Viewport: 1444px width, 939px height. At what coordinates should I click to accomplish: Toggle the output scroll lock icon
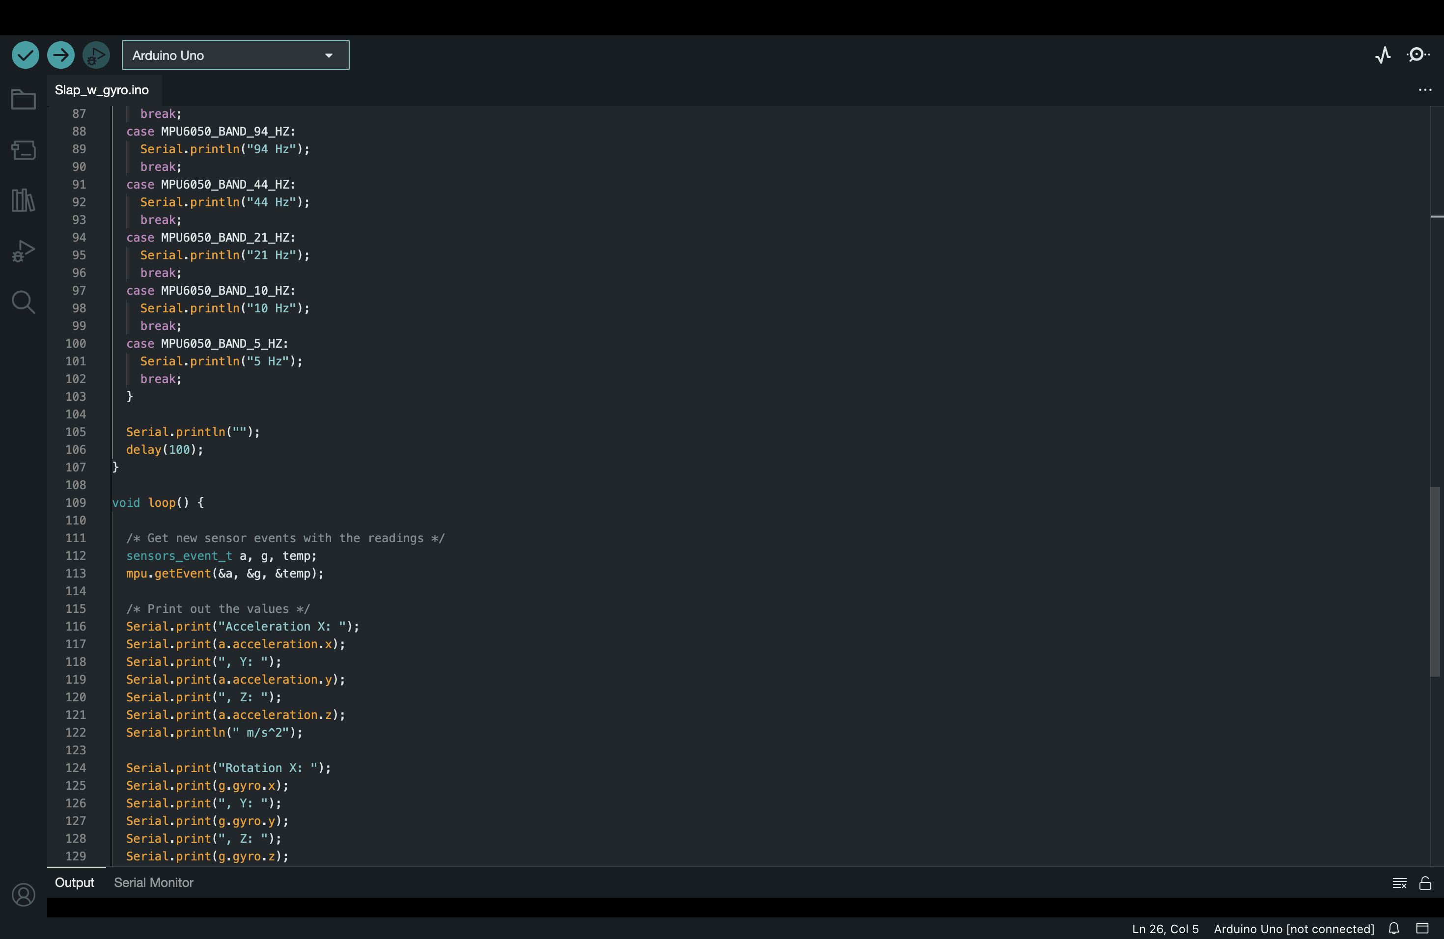(x=1425, y=883)
